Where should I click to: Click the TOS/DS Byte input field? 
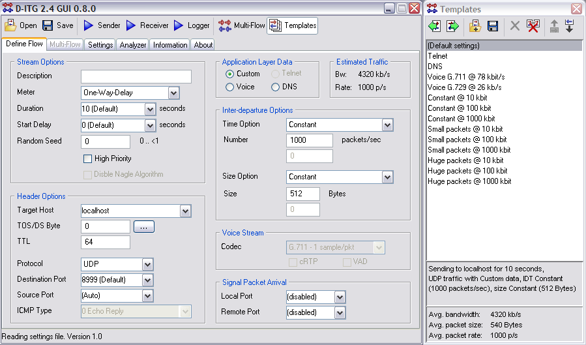click(x=106, y=226)
